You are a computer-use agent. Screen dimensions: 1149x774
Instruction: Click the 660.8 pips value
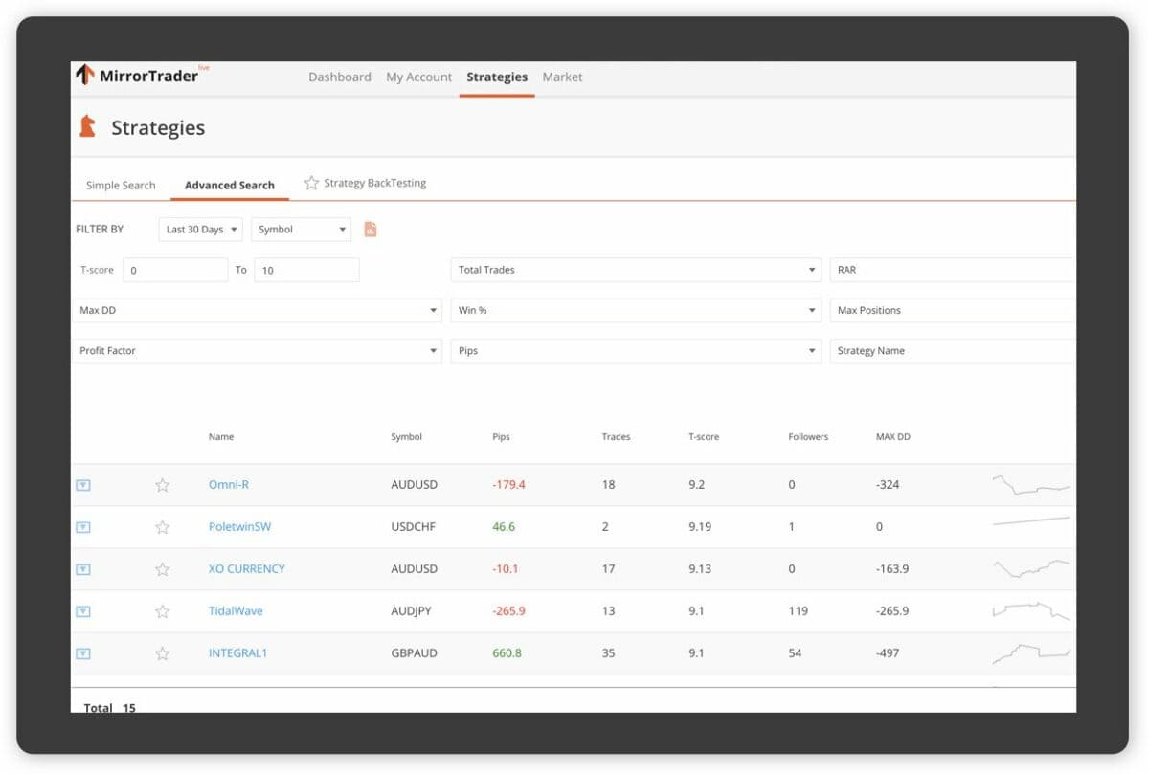pos(507,653)
